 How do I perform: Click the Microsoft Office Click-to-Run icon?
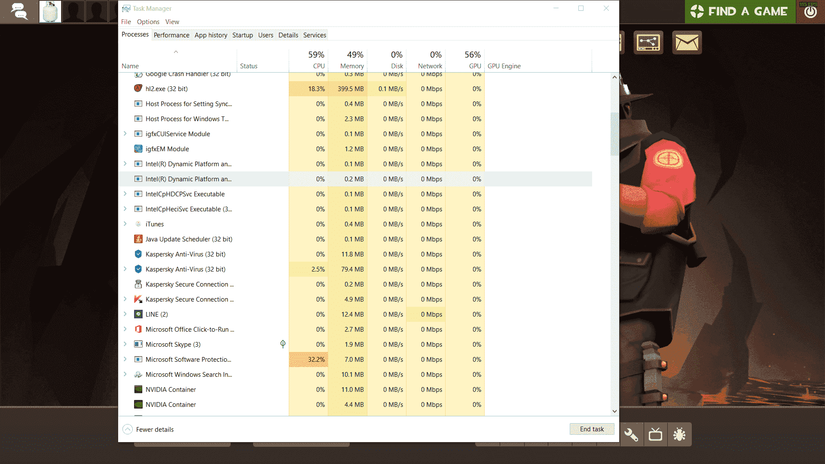click(x=138, y=329)
